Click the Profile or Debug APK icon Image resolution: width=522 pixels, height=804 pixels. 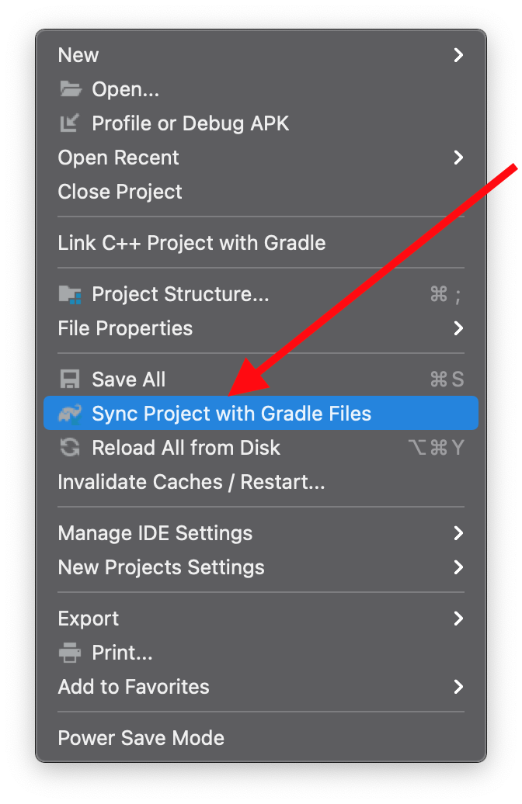pyautogui.click(x=69, y=123)
